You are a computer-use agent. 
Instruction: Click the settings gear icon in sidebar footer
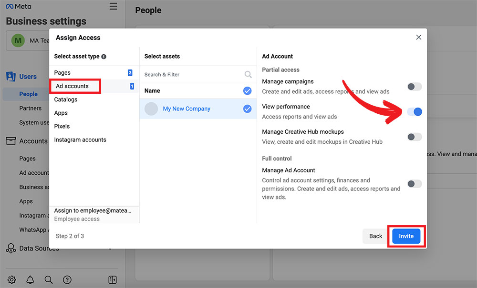click(12, 280)
